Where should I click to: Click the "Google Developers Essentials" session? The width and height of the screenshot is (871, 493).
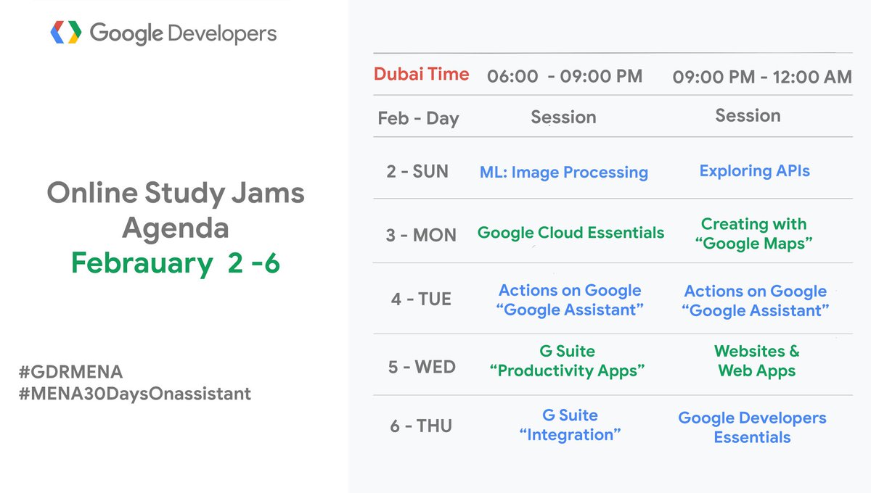(x=753, y=428)
